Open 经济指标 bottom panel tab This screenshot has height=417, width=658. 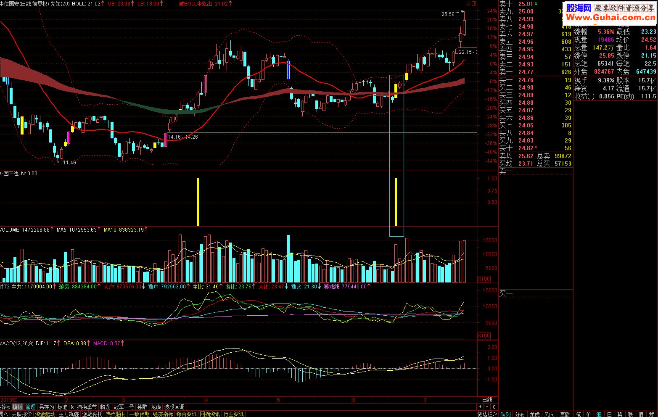tap(163, 414)
